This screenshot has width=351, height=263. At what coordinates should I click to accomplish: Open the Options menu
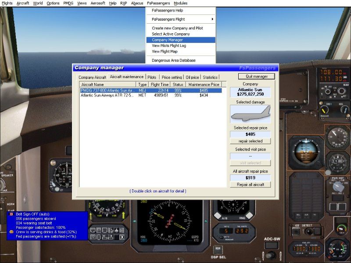click(x=53, y=3)
